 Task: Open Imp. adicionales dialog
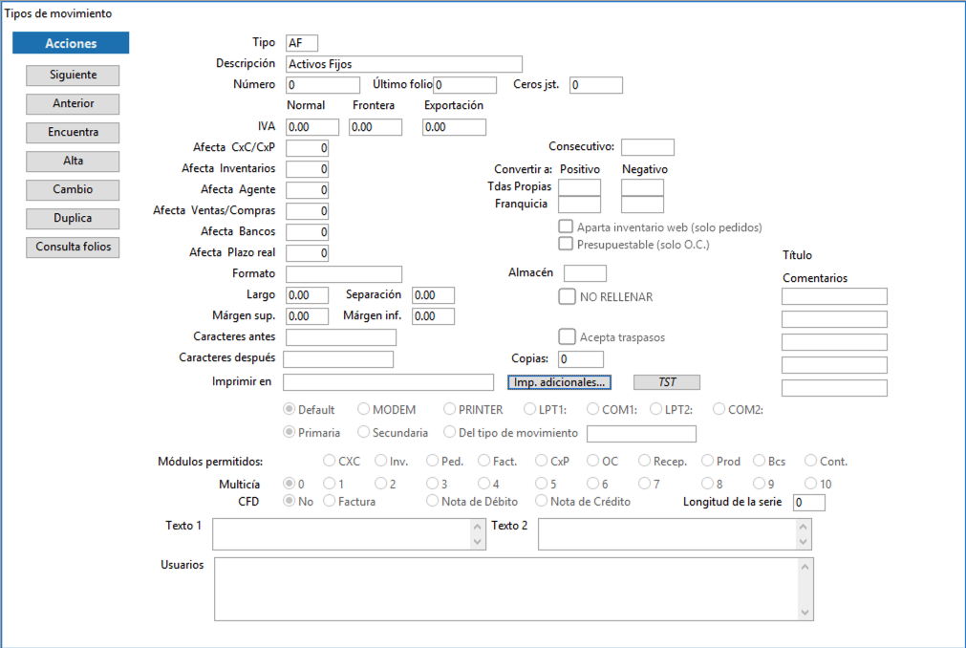(559, 382)
